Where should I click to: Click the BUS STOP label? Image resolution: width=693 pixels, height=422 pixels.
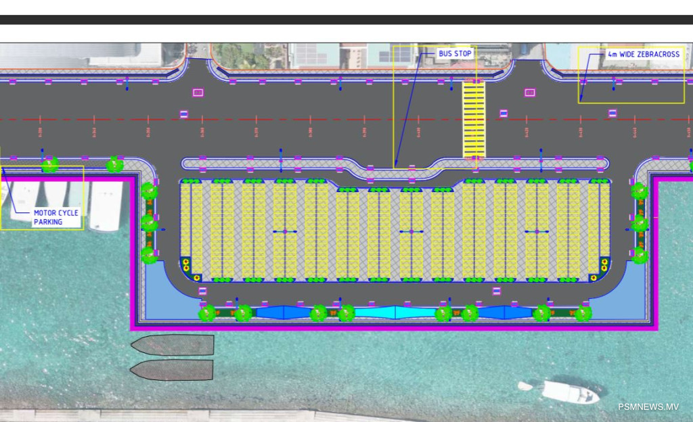coord(455,53)
